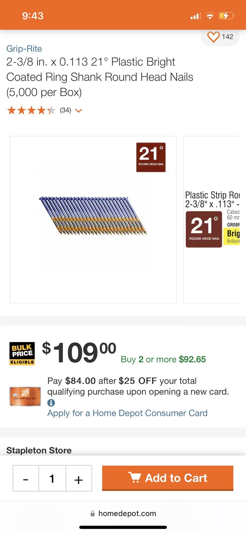
Task: Tap the heart icon to favorite product
Action: point(213,36)
